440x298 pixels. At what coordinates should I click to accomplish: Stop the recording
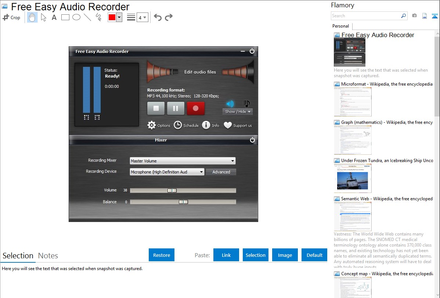156,108
